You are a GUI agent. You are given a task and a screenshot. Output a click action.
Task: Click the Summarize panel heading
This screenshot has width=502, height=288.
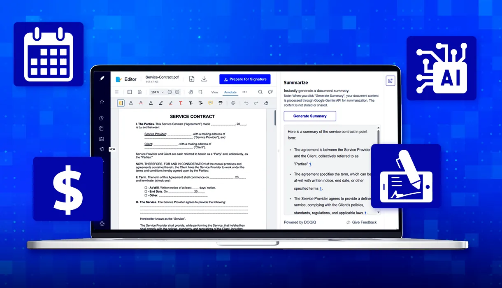pyautogui.click(x=296, y=83)
